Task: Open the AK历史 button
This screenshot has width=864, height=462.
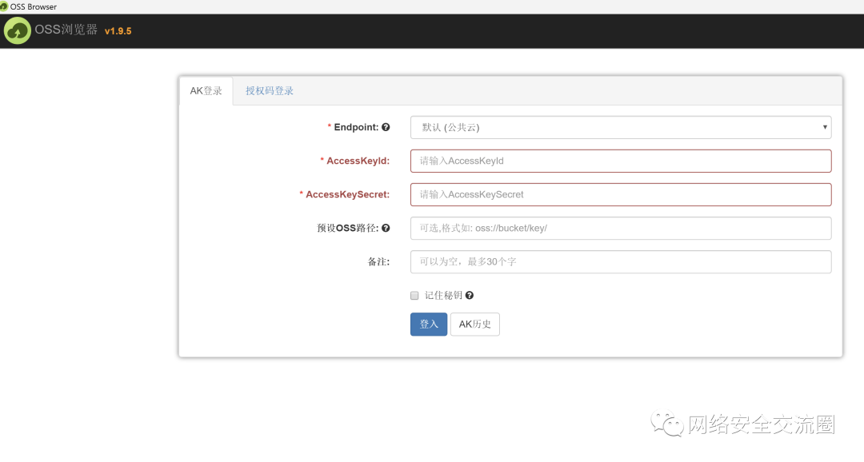Action: click(475, 325)
